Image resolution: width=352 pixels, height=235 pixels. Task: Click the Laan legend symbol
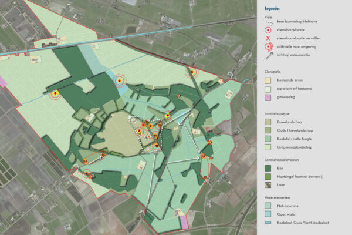[x=268, y=185]
